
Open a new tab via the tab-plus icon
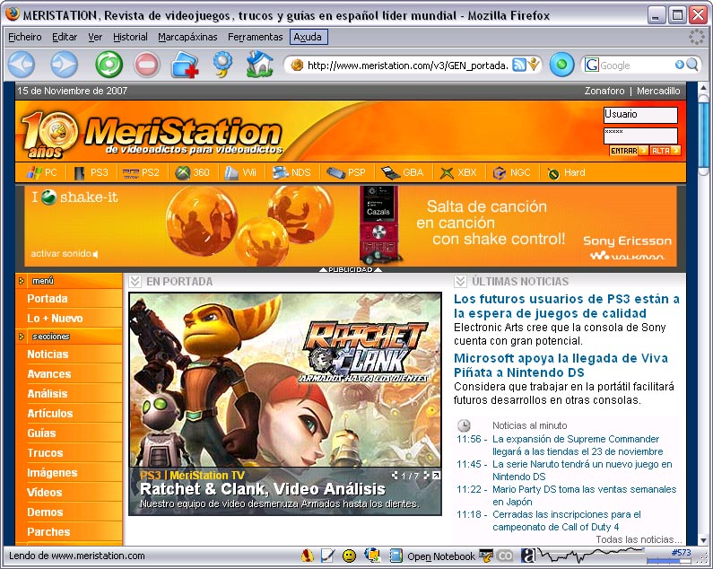185,65
